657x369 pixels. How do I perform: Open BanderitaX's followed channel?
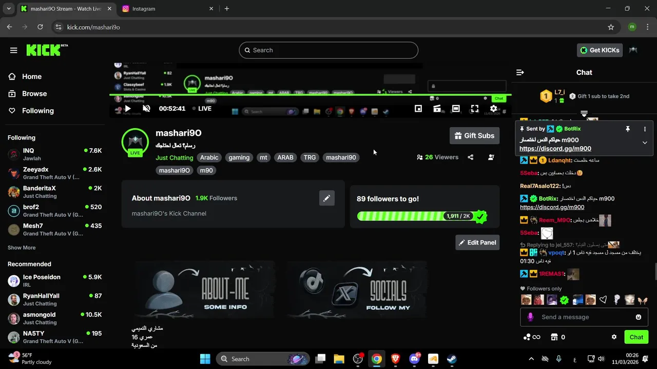[54, 192]
